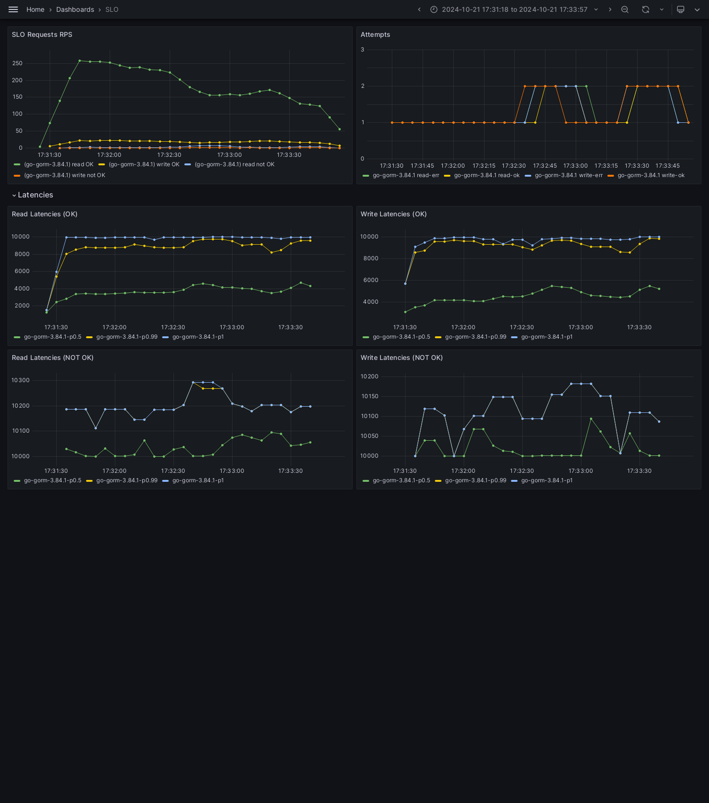Toggle write-err series in Attempts legend

[569, 175]
